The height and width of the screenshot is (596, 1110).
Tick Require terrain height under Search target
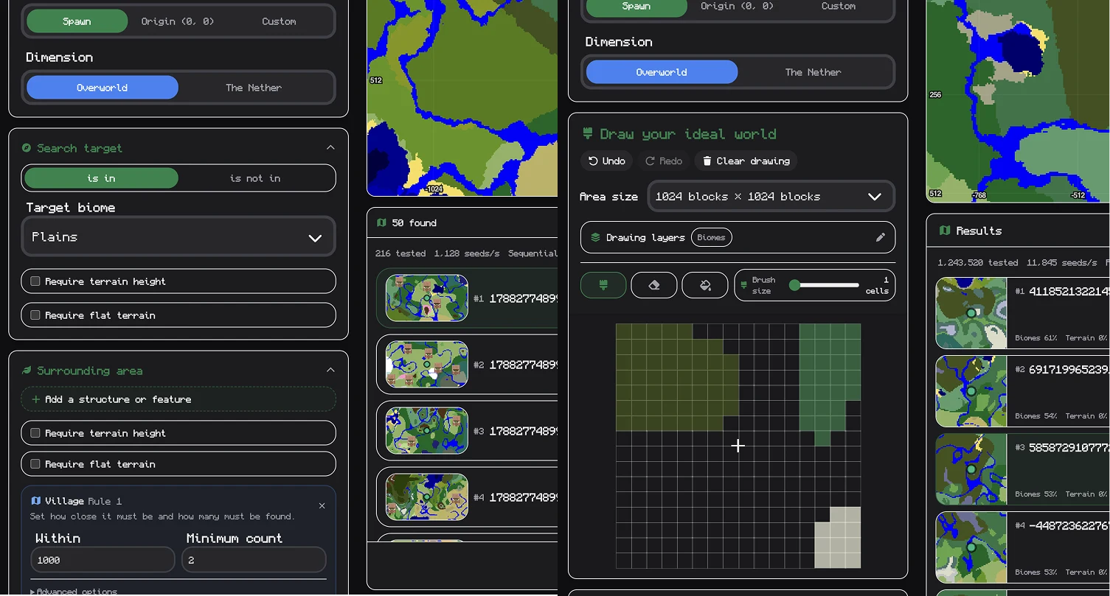click(35, 281)
